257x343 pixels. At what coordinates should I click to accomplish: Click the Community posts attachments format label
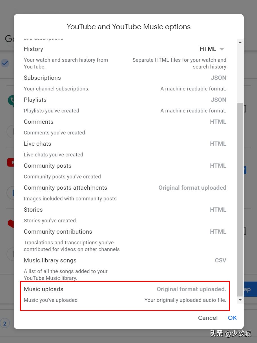(x=192, y=188)
